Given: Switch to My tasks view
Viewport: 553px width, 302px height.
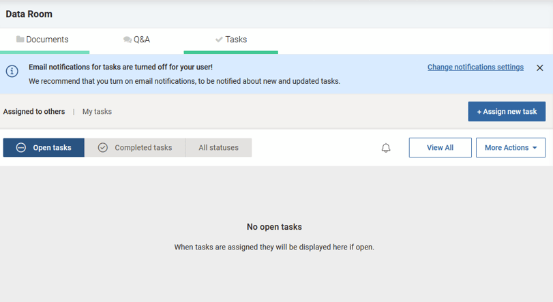Looking at the screenshot, I should (97, 112).
